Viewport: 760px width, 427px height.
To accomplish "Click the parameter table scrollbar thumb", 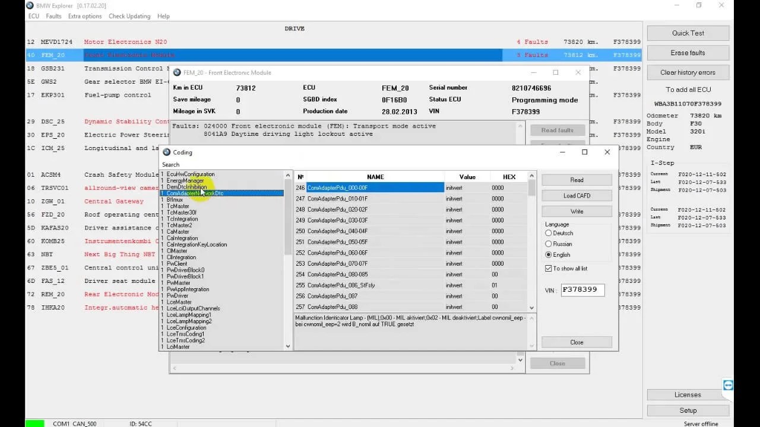I will [x=532, y=187].
